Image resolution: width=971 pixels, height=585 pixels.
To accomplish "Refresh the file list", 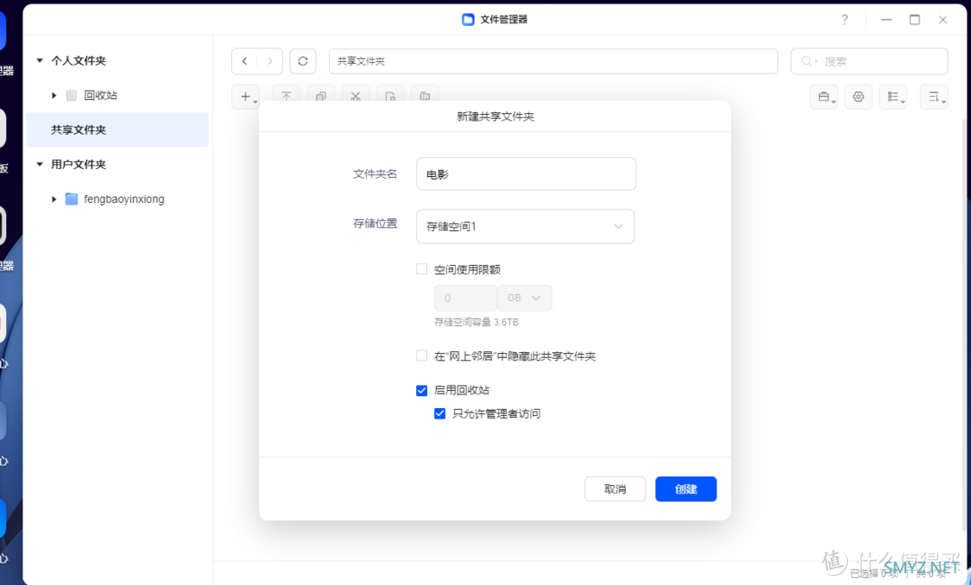I will pyautogui.click(x=303, y=61).
